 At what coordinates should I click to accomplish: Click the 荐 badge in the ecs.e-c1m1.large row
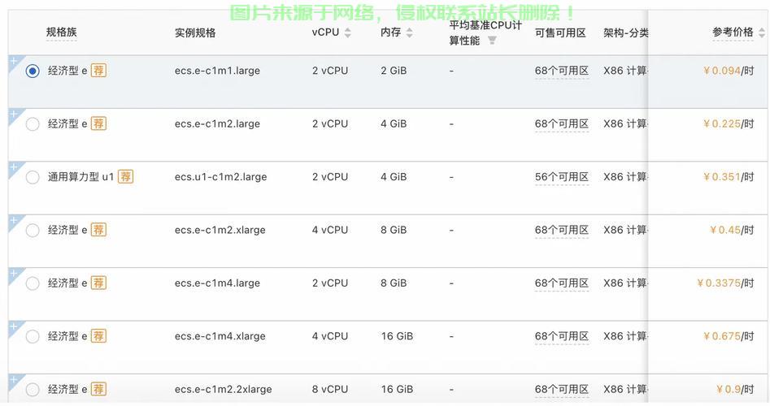tap(98, 71)
